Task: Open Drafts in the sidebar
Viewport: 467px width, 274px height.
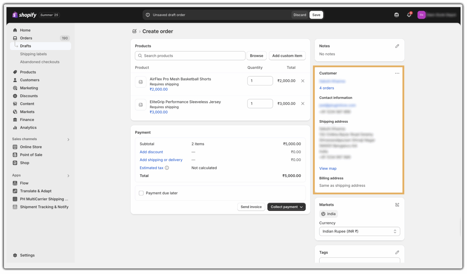Action: pos(41,46)
